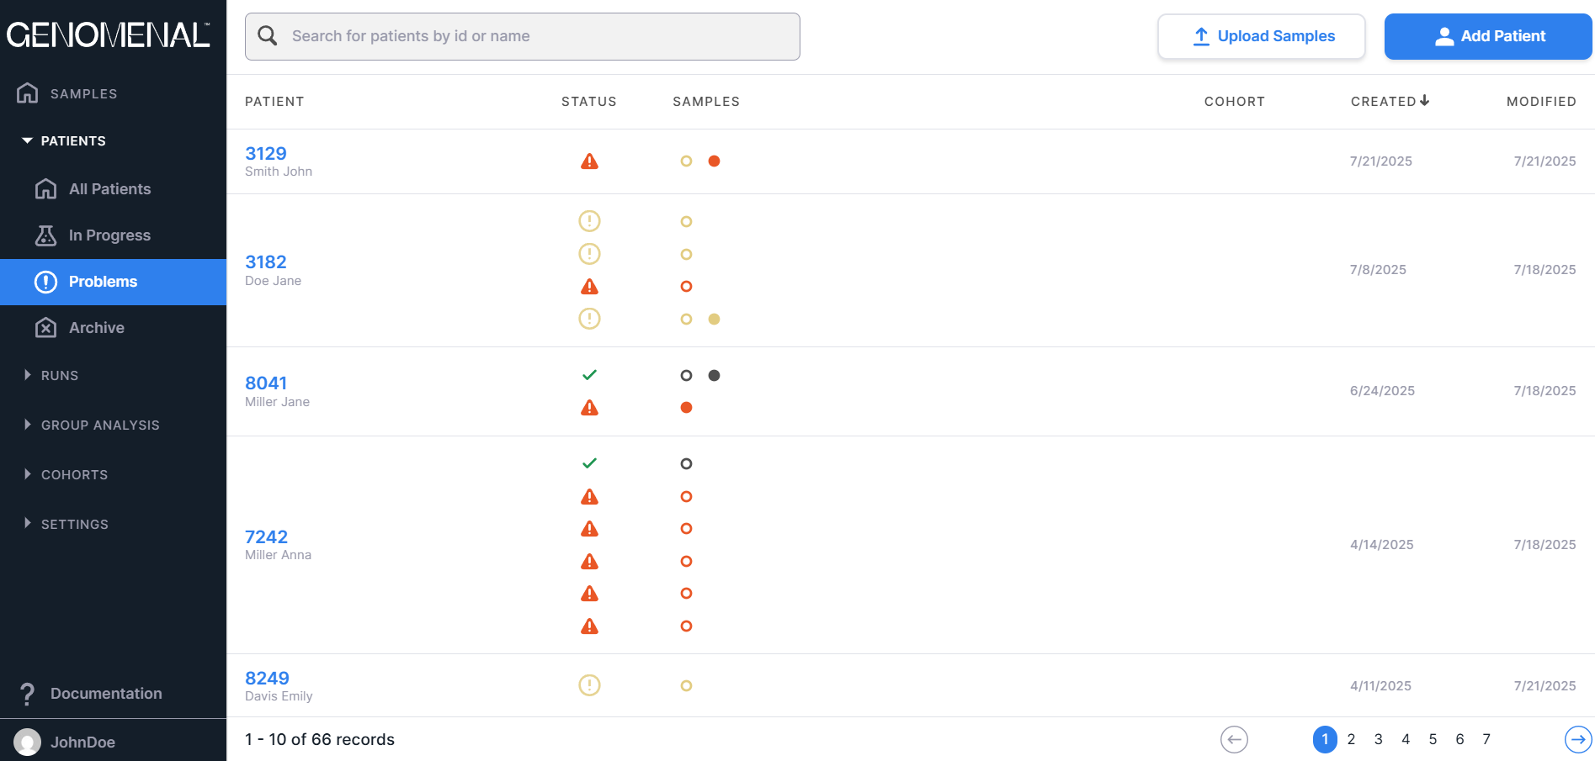
Task: Select the filled red sample dot for patient 3129
Action: coord(714,161)
